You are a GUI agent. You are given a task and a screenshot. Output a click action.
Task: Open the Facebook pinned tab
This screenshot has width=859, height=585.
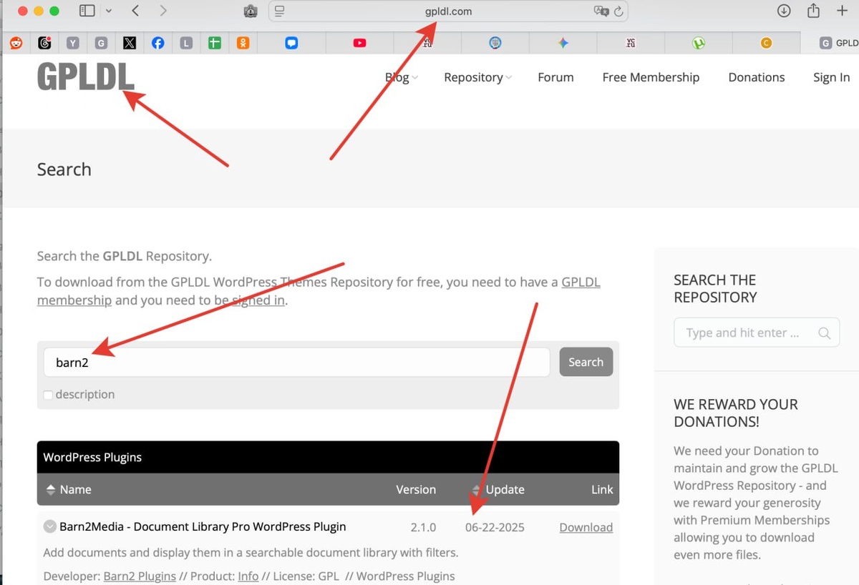pyautogui.click(x=158, y=43)
